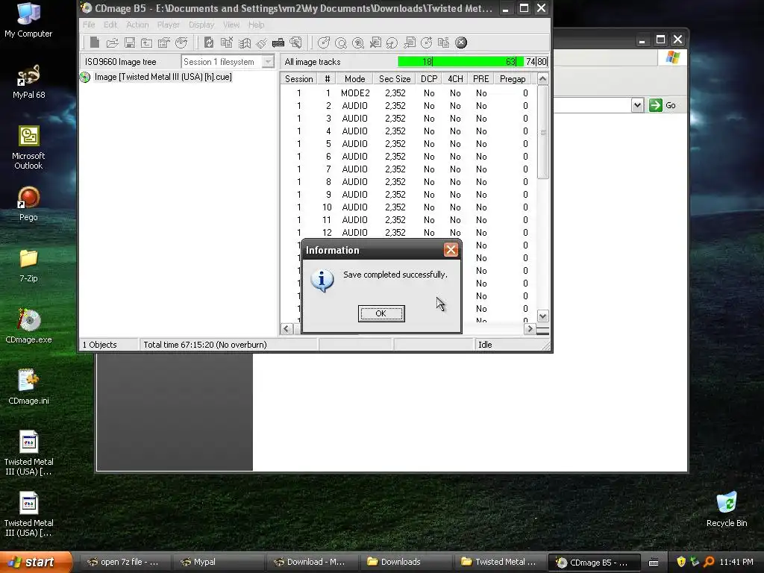This screenshot has width=764, height=573.
Task: Switch to 'open 7z file' taskbar window
Action: click(x=125, y=563)
